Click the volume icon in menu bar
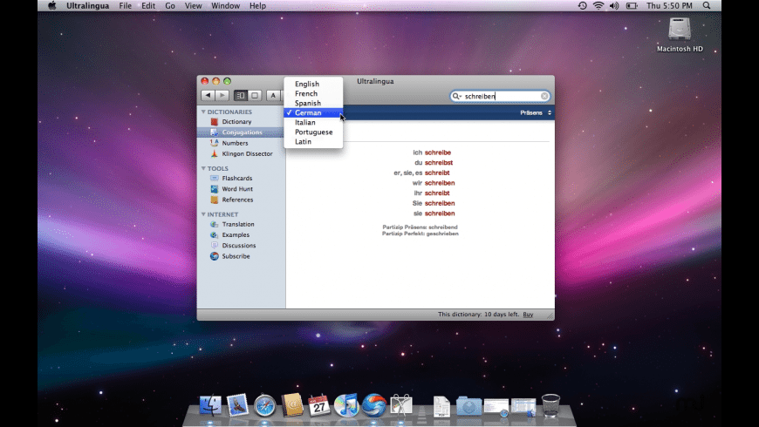The height and width of the screenshot is (427, 759). click(614, 6)
